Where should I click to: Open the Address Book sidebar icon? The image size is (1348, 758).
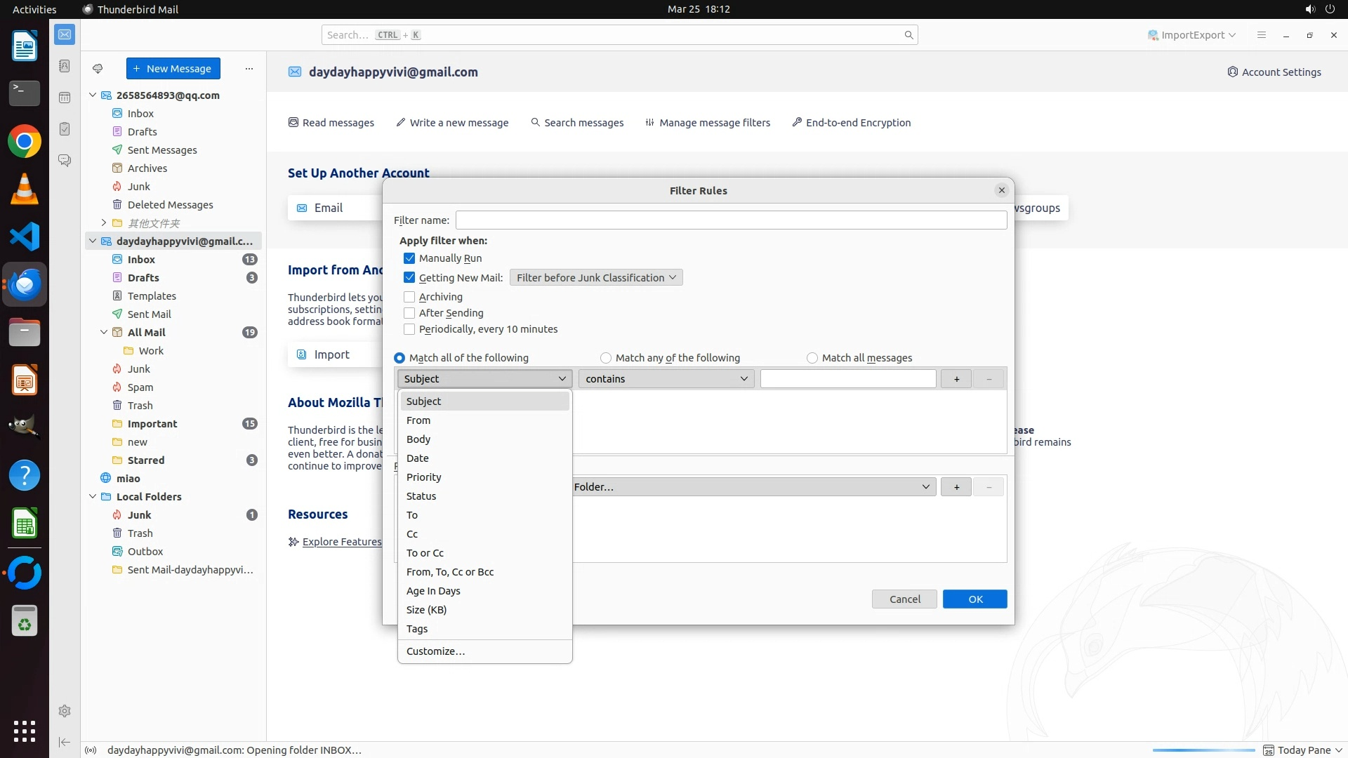[65, 66]
